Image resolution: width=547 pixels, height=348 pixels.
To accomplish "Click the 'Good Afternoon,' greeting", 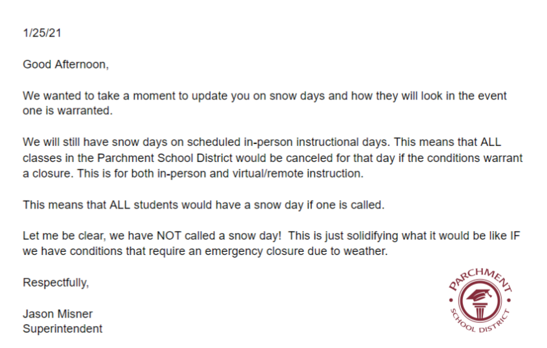I will click(66, 65).
